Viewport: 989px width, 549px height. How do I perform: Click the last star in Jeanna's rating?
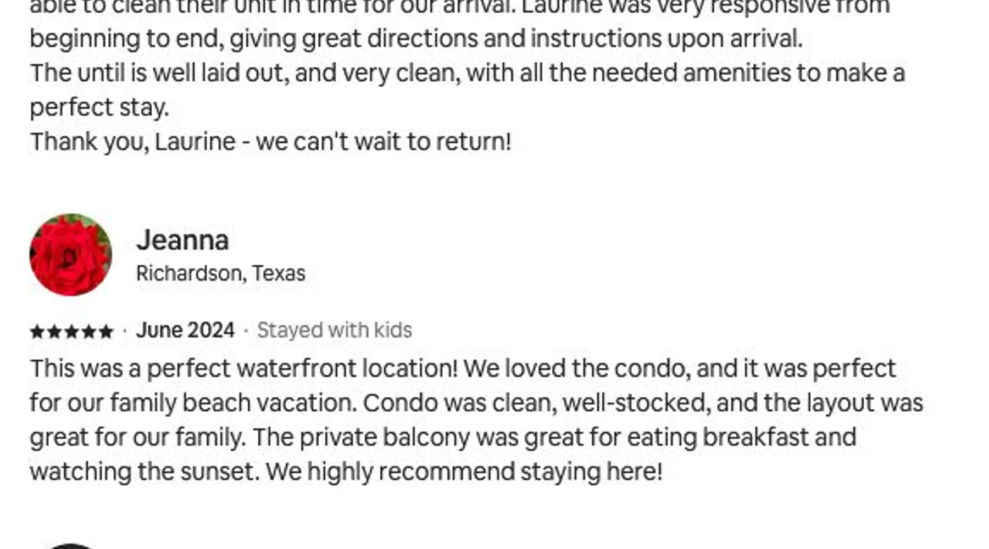[x=107, y=331]
